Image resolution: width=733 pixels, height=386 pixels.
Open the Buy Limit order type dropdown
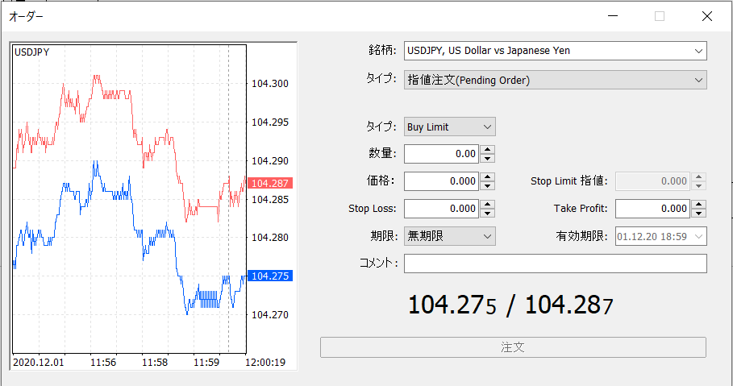[449, 127]
